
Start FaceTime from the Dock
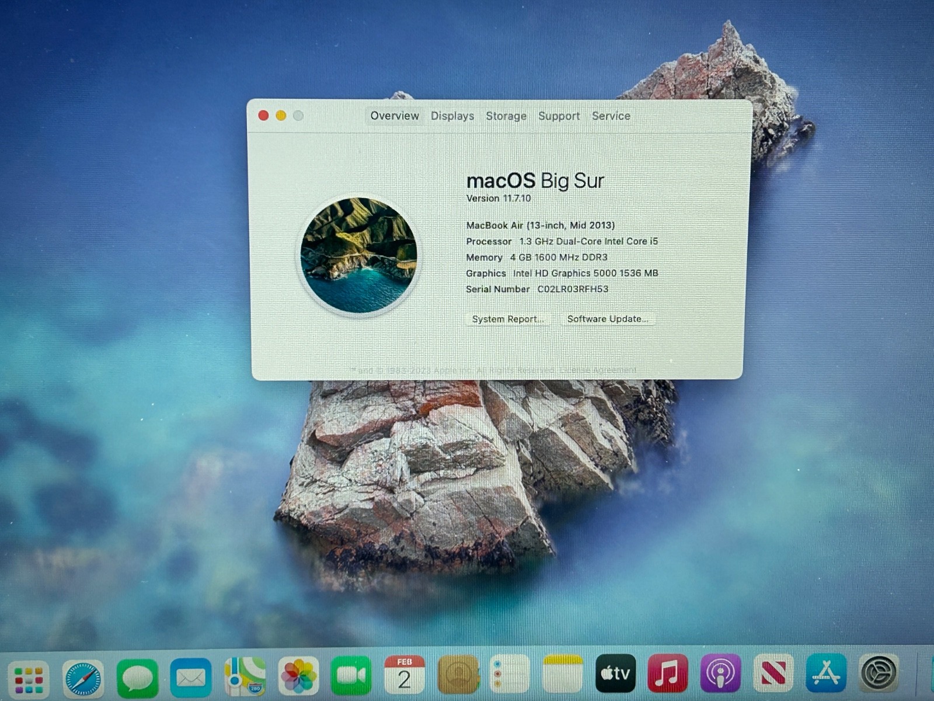[351, 676]
